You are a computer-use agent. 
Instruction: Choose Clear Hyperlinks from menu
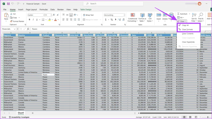click(189, 42)
